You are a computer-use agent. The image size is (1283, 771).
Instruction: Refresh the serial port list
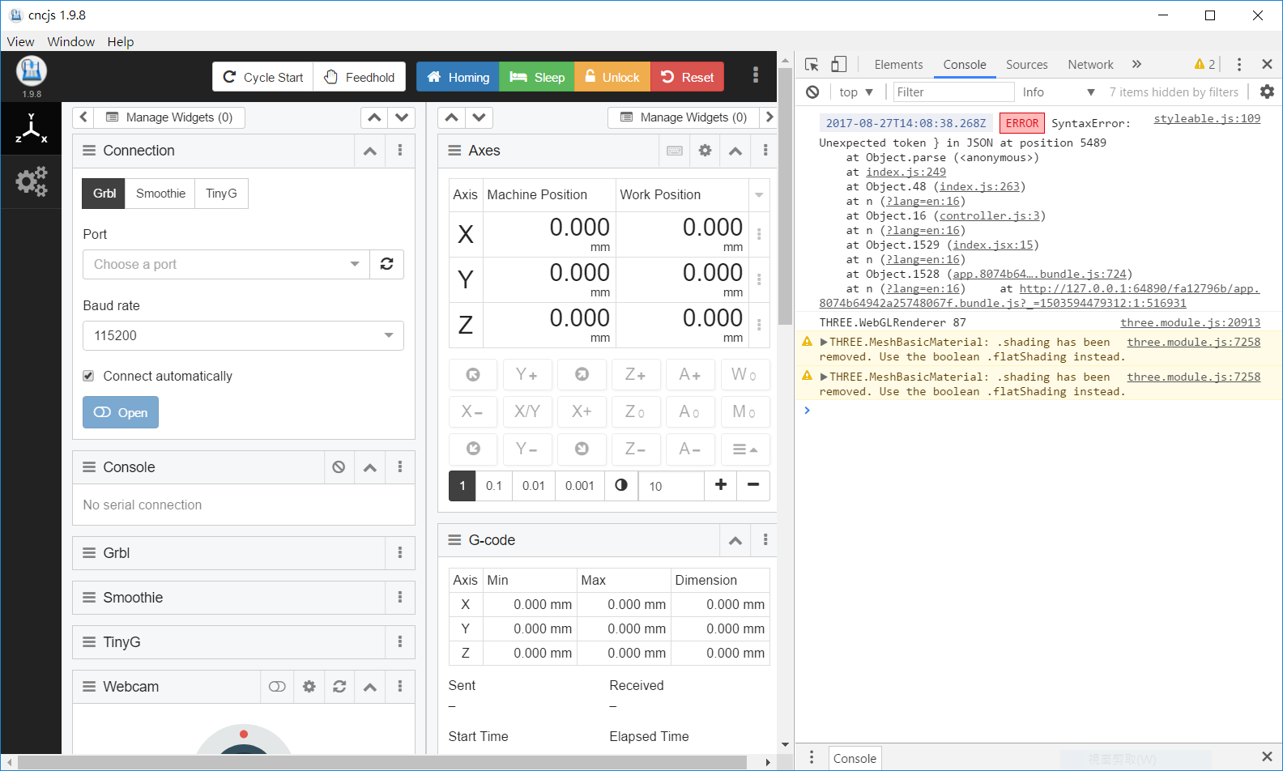[x=386, y=264]
